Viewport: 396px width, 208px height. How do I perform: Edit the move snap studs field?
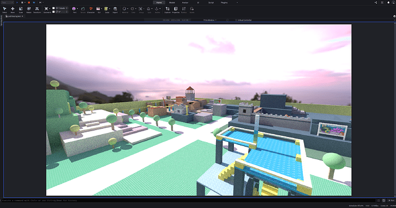pyautogui.click(x=62, y=9)
